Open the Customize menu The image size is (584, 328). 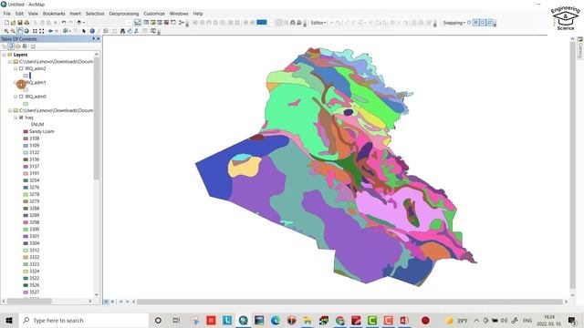154,14
